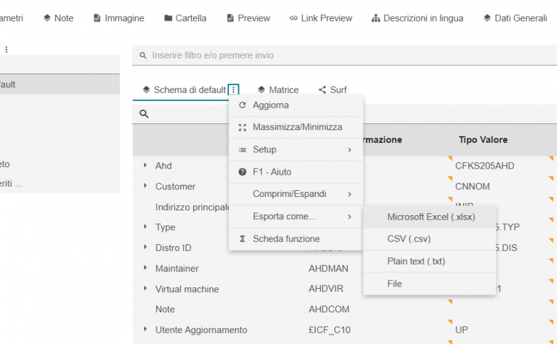
Task: Open Dati Generali in the toolbar
Action: point(514,18)
